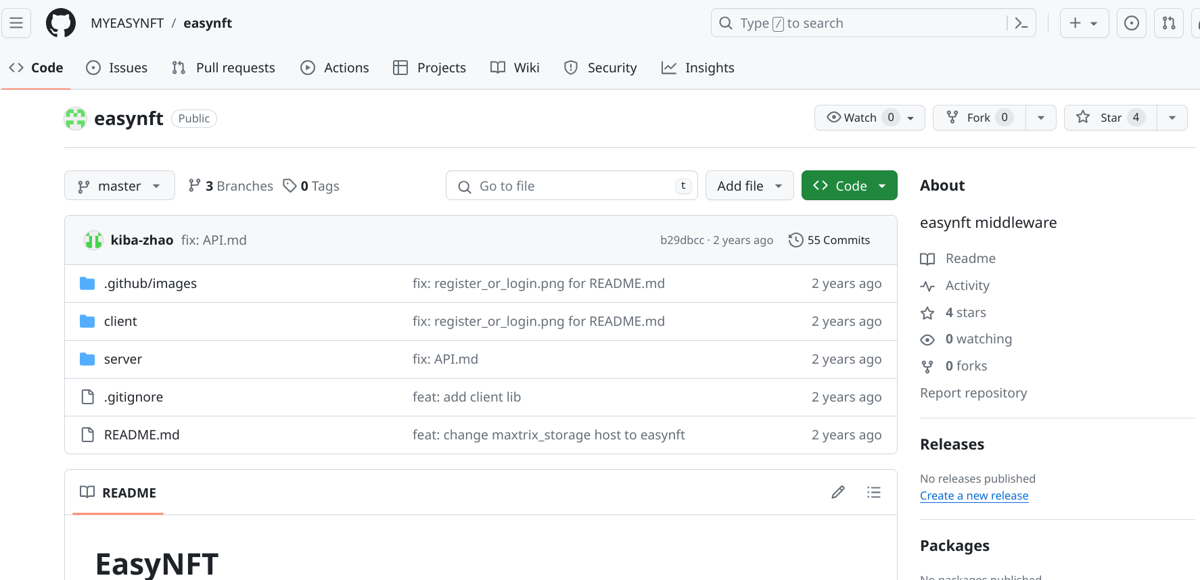This screenshot has width=1200, height=580.
Task: Open commit 'feat: add client lib'
Action: (467, 397)
